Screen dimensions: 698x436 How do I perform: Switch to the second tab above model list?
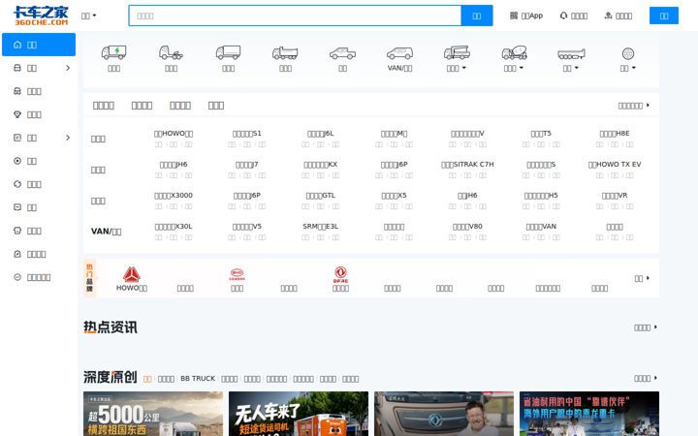pyautogui.click(x=142, y=106)
